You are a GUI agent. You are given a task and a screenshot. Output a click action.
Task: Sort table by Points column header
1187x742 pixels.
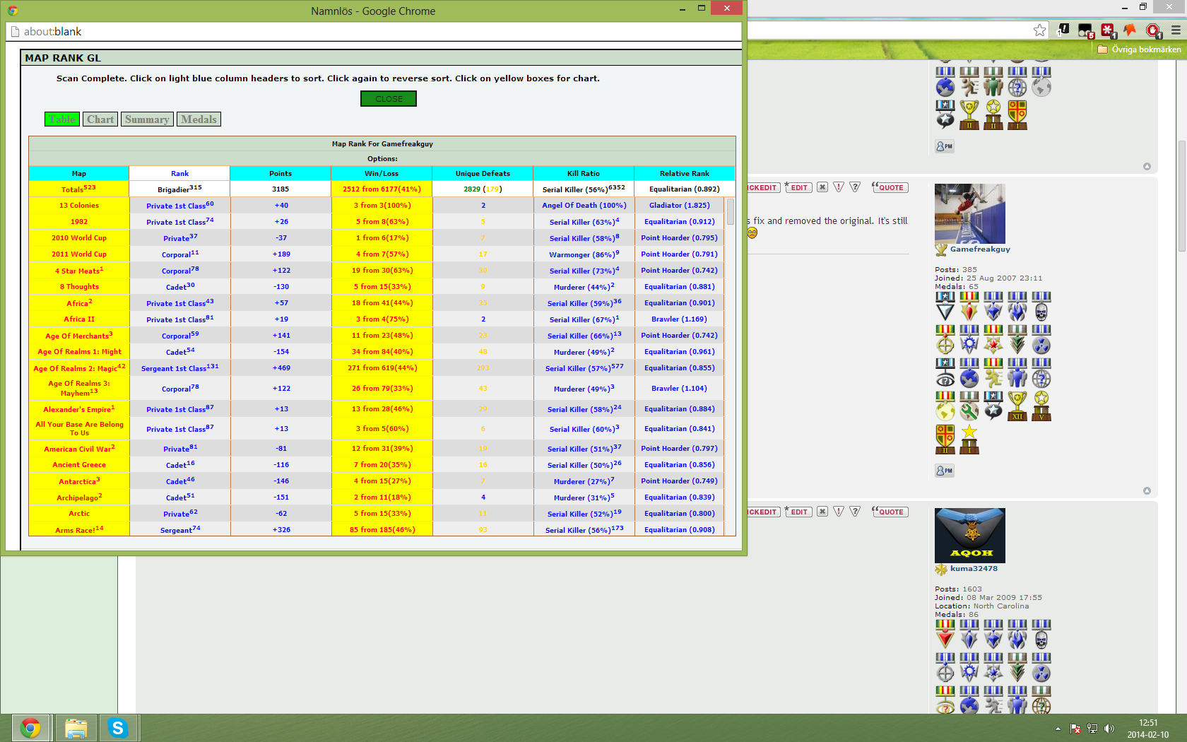280,173
